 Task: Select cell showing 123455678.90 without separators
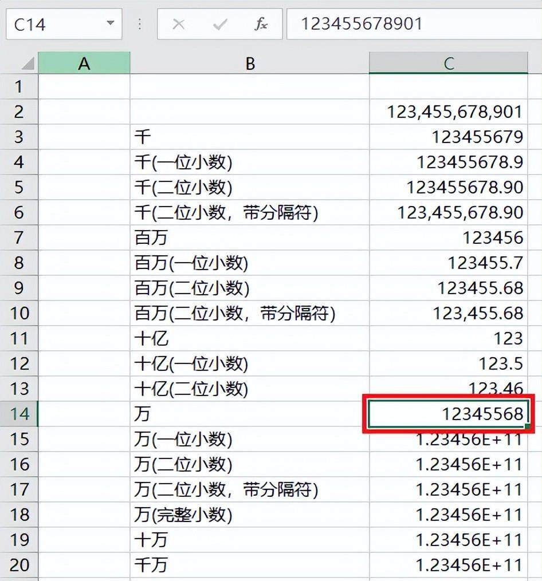pos(449,188)
